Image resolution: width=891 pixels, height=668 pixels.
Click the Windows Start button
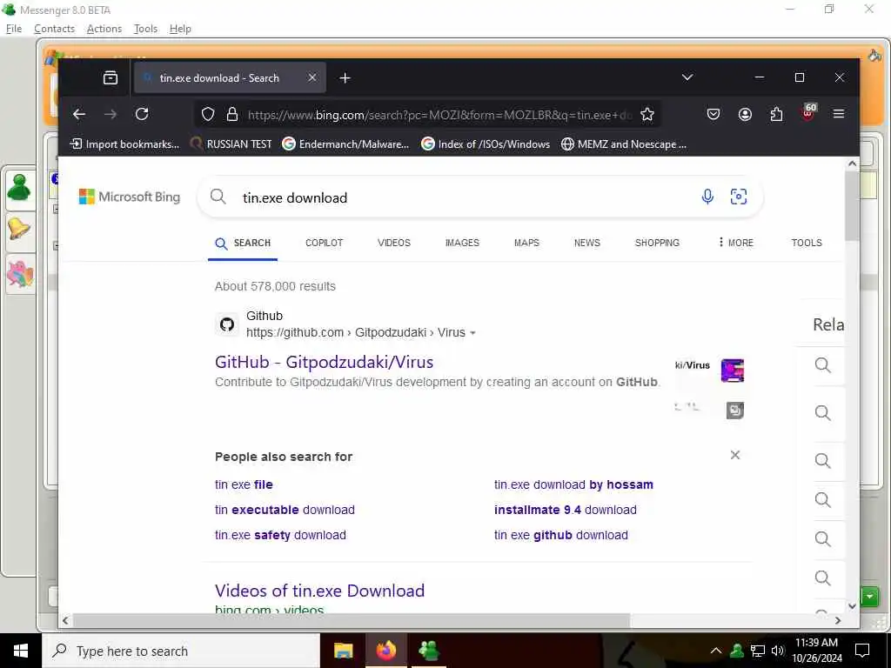21,651
